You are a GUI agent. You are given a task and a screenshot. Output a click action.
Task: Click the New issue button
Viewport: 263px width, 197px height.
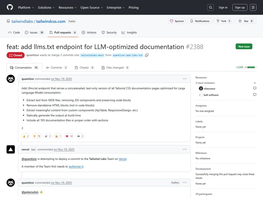click(x=243, y=46)
